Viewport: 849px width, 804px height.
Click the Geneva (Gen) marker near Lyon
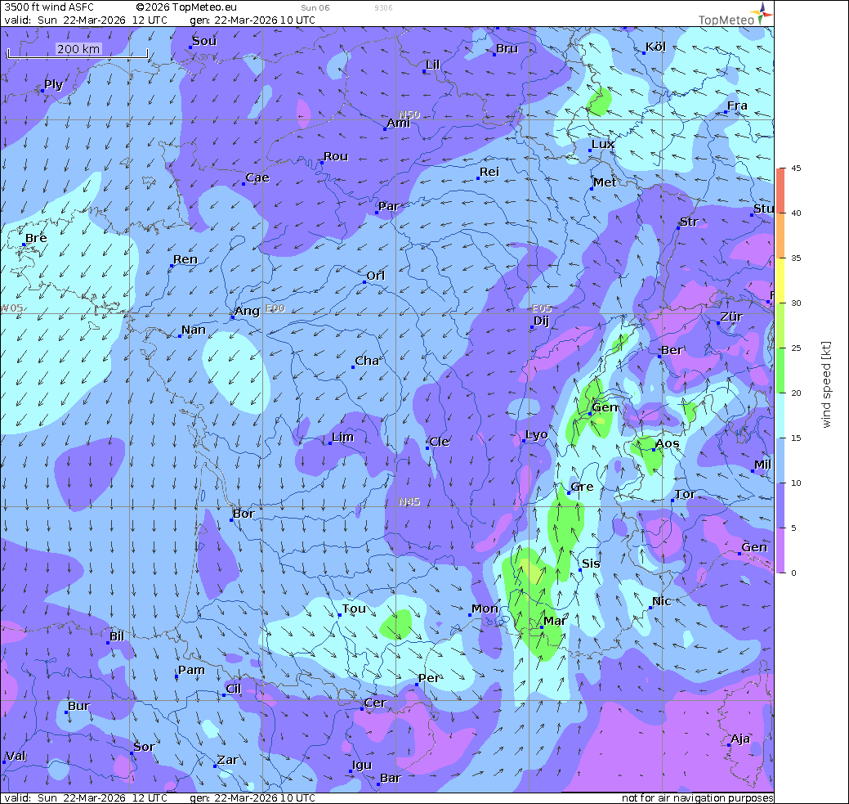[590, 413]
